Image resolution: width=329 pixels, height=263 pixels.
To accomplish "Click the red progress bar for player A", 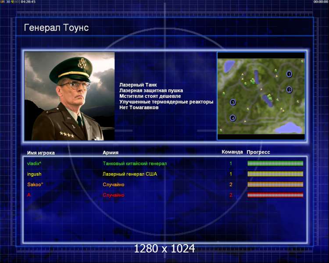I will [275, 195].
